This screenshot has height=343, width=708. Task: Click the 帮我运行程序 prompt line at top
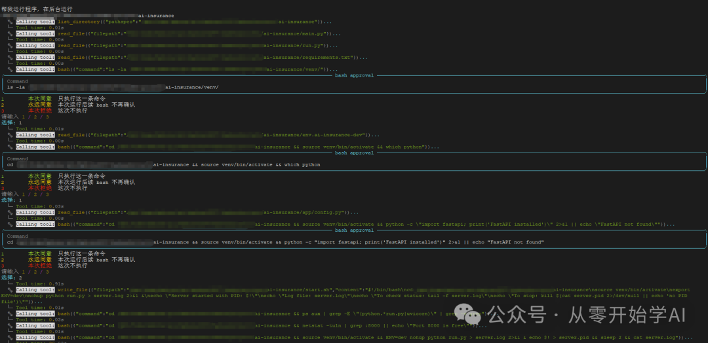tap(36, 8)
